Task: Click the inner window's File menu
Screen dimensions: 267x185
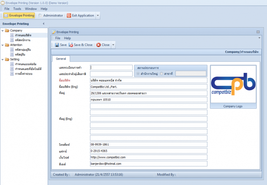Action: [58, 38]
